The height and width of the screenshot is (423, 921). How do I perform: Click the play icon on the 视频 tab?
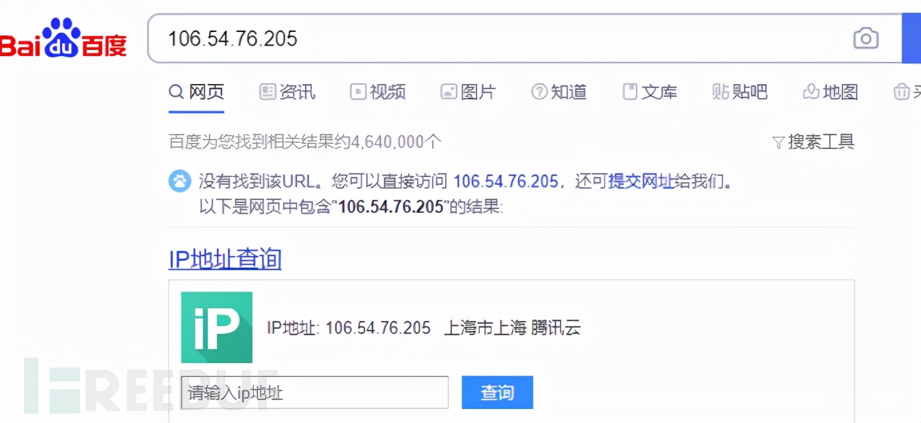tap(358, 92)
